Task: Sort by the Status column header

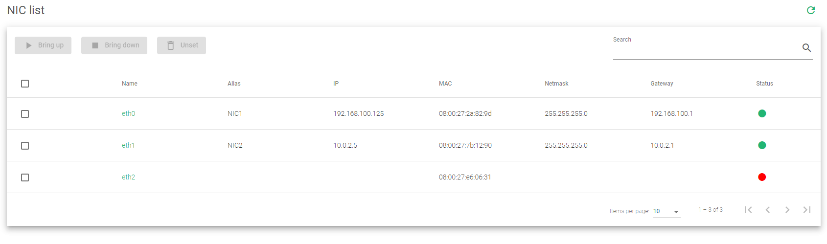Action: pyautogui.click(x=764, y=84)
